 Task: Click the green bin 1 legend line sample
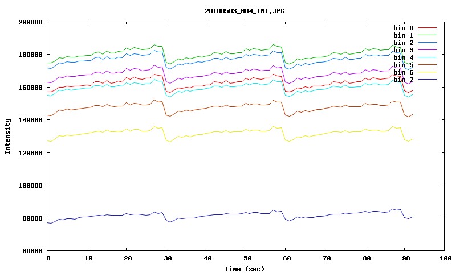[427, 35]
